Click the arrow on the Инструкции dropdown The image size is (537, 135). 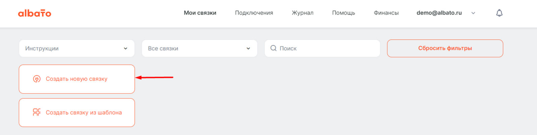126,48
